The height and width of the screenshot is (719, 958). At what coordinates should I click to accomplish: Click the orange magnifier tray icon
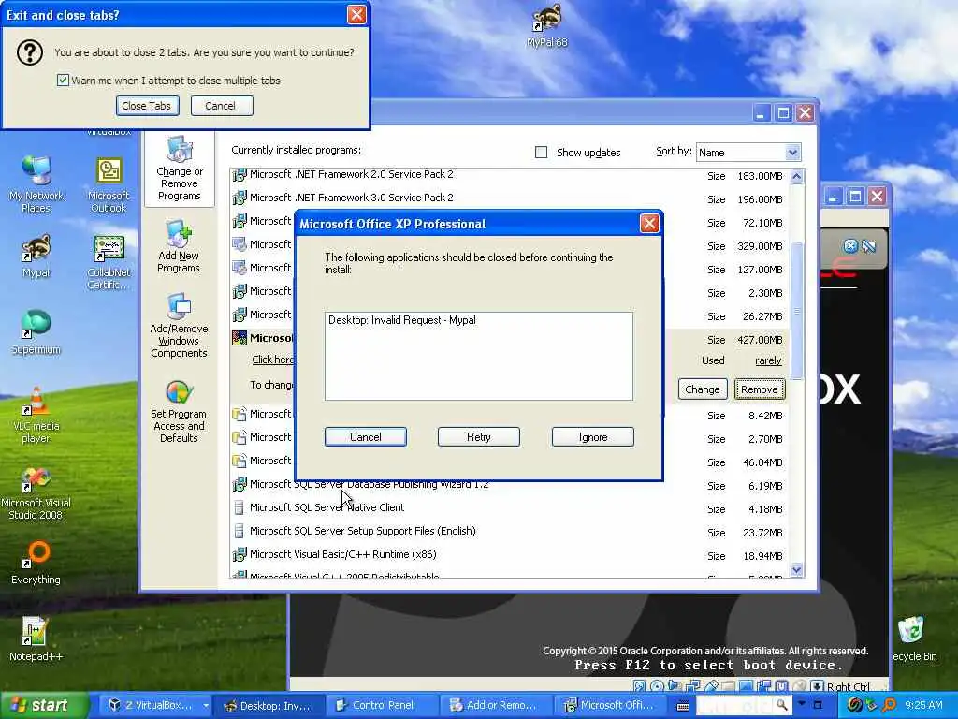point(889,705)
